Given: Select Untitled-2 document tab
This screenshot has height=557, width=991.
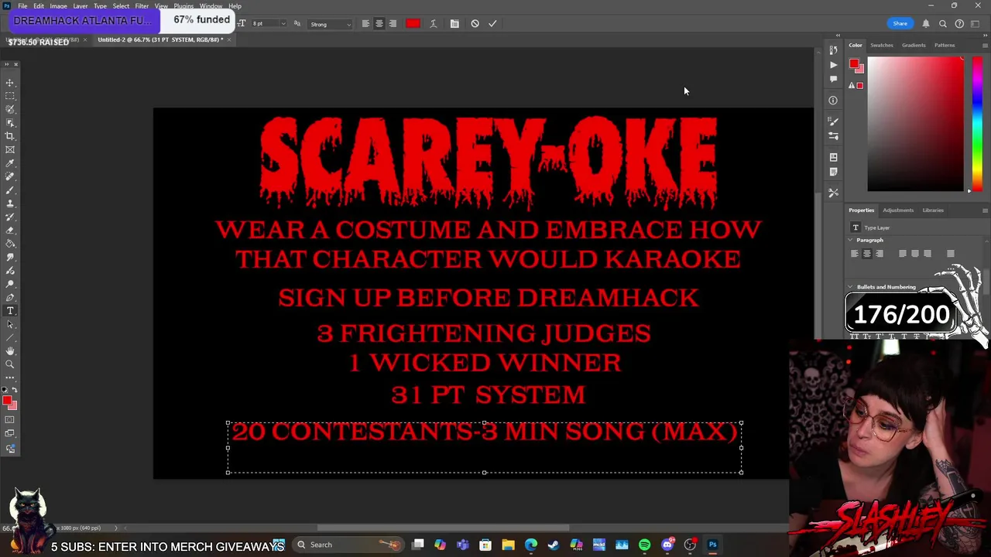Looking at the screenshot, I should click(x=160, y=39).
